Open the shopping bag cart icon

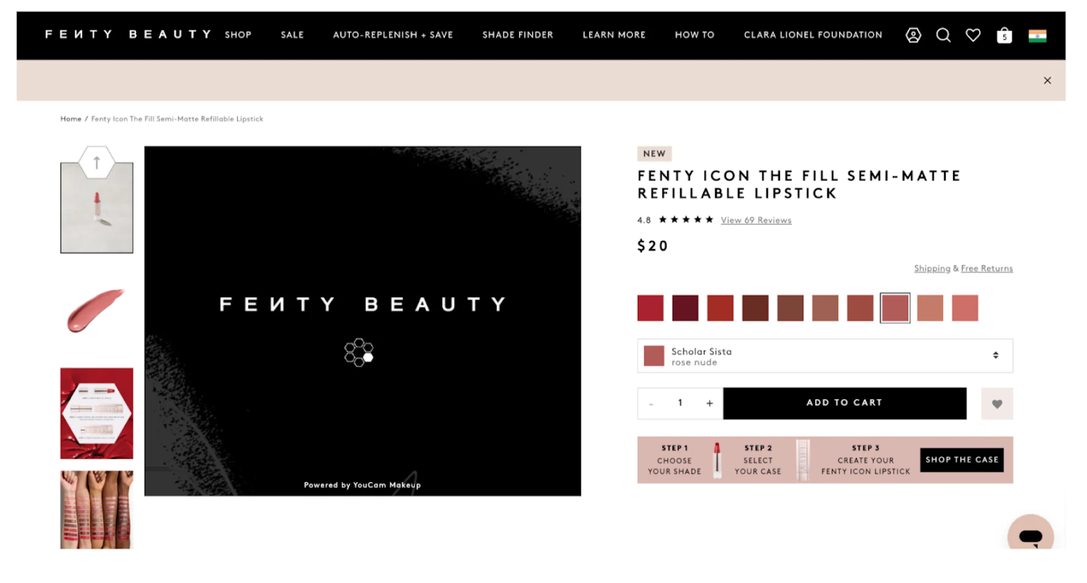pos(1004,35)
